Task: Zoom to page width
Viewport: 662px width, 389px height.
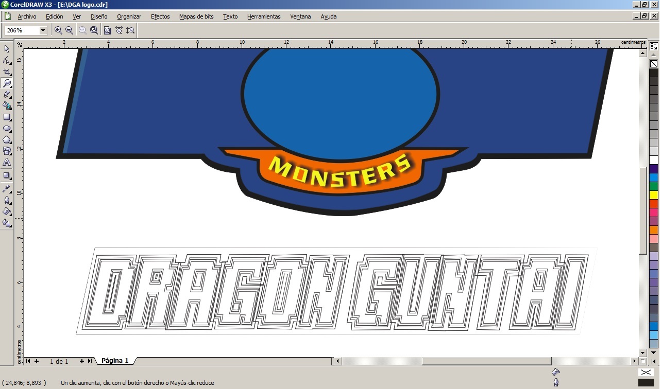Action: pyautogui.click(x=119, y=30)
